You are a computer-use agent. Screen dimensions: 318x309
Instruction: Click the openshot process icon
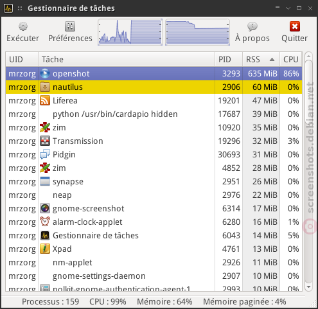point(45,73)
